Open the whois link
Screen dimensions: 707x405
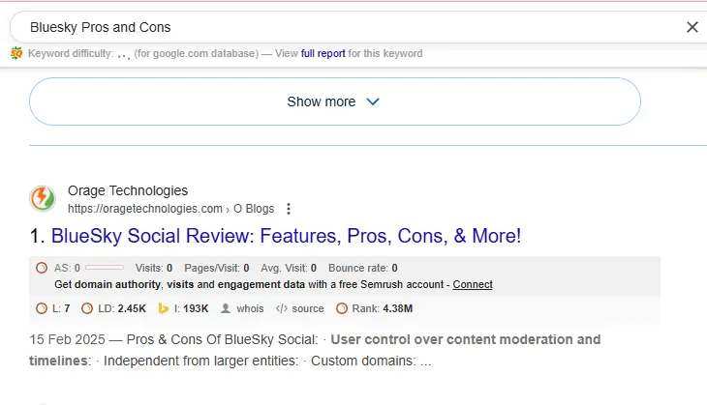pos(250,308)
